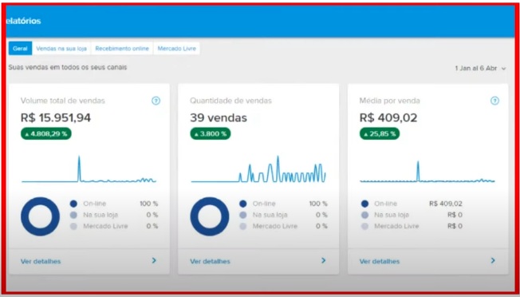Click the donut chart in Volume total card
520x297 pixels.
[40, 216]
